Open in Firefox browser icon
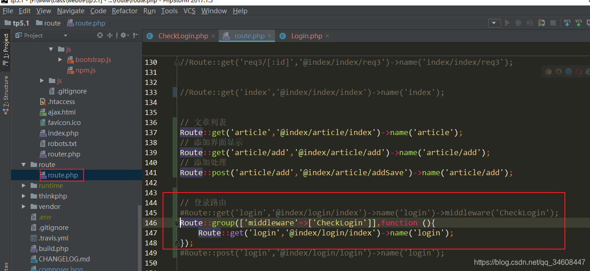This screenshot has width=590, height=271. pos(558,71)
